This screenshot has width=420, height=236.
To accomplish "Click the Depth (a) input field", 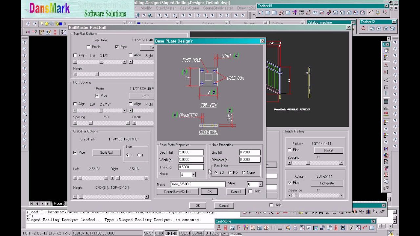I will tap(191, 152).
